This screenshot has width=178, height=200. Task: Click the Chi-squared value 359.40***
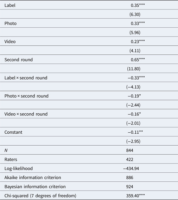(135, 196)
